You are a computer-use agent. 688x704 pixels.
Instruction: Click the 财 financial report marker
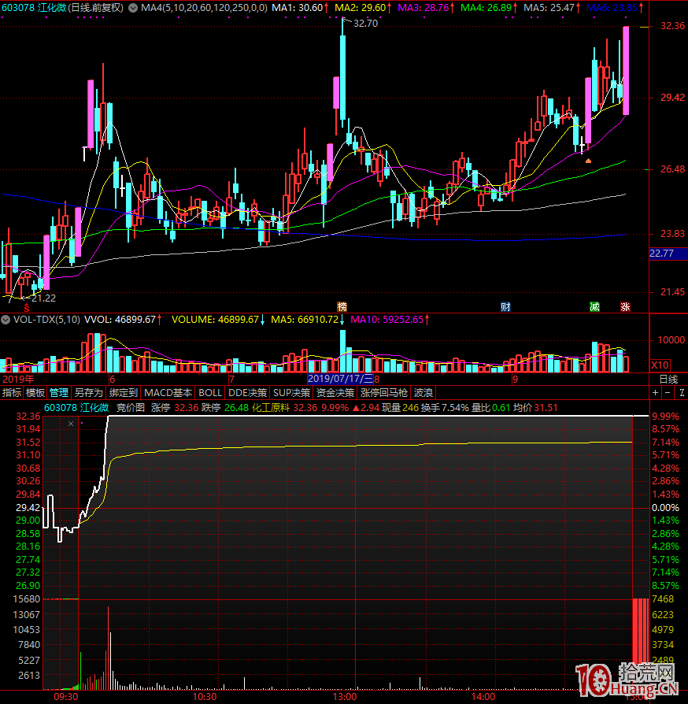pos(505,306)
